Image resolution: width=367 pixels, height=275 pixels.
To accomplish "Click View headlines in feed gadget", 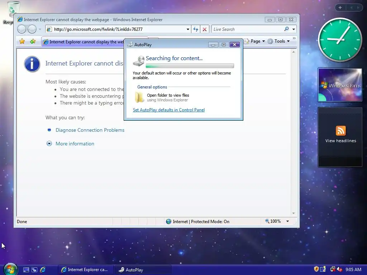I will click(340, 141).
